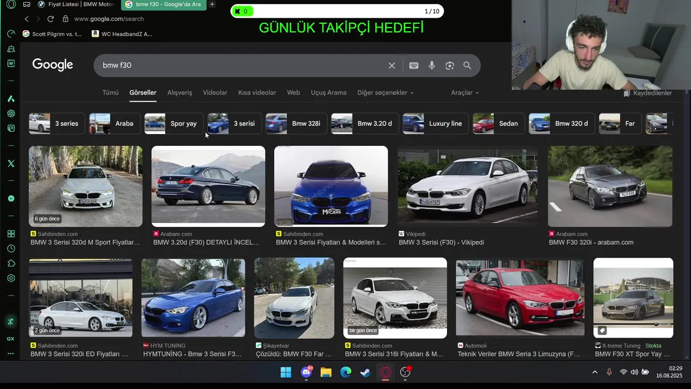Open X (Twitter) in the sidebar
691x389 pixels.
11,164
